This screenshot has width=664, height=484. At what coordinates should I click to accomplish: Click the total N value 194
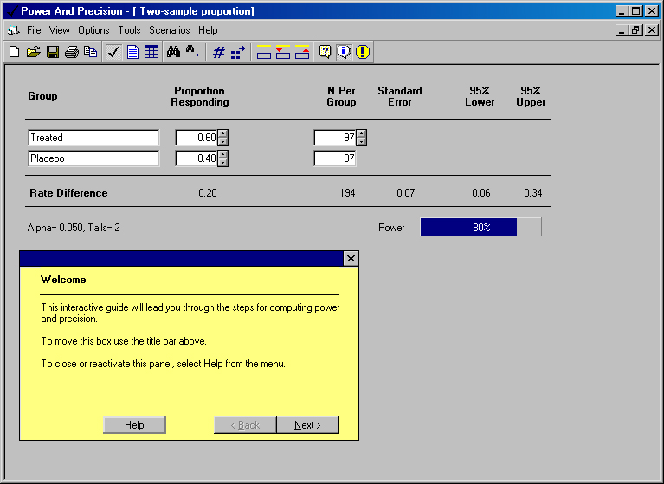point(347,193)
